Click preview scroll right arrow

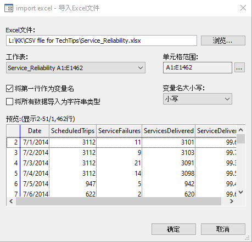[232, 201]
